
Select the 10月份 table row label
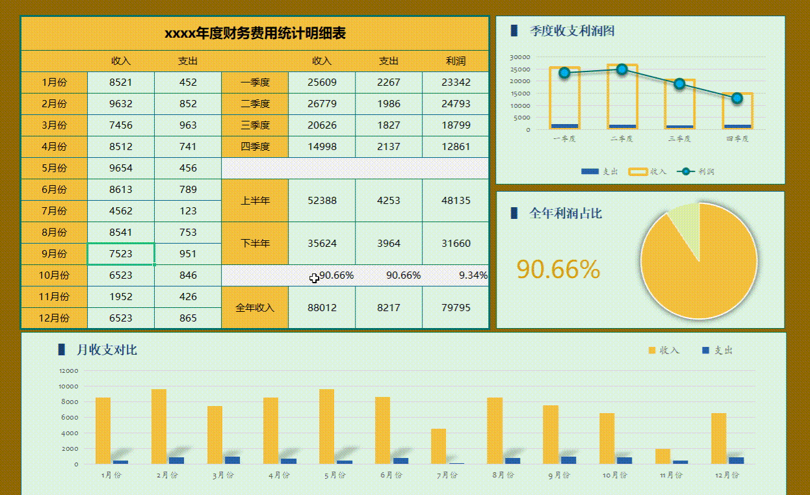54,275
